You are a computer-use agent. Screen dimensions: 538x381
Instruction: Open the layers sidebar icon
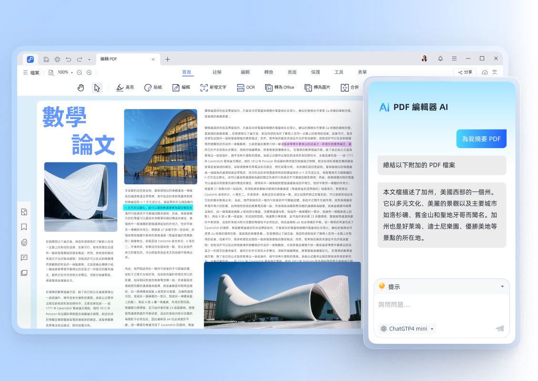[24, 273]
